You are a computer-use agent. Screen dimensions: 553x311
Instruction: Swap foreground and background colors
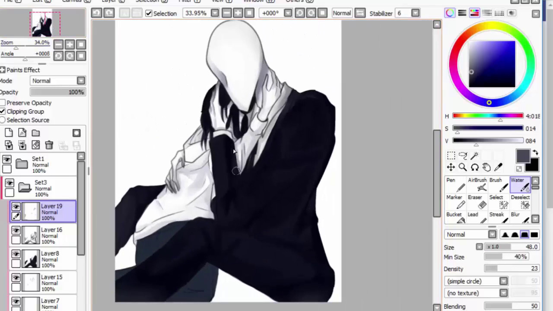pyautogui.click(x=535, y=152)
